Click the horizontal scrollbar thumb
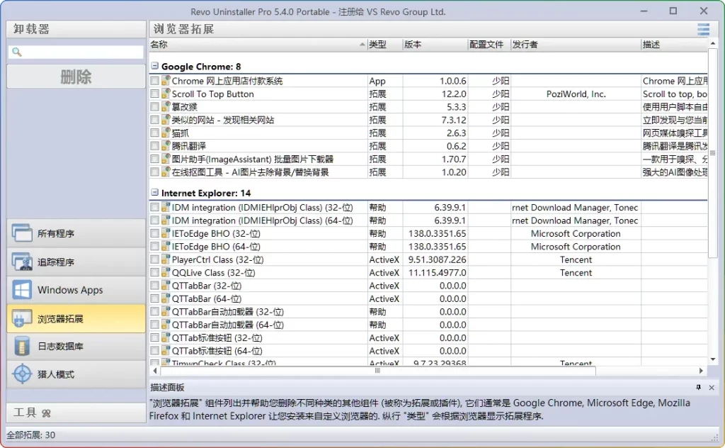Screen dimensions: 725x448 pyautogui.click(x=377, y=371)
